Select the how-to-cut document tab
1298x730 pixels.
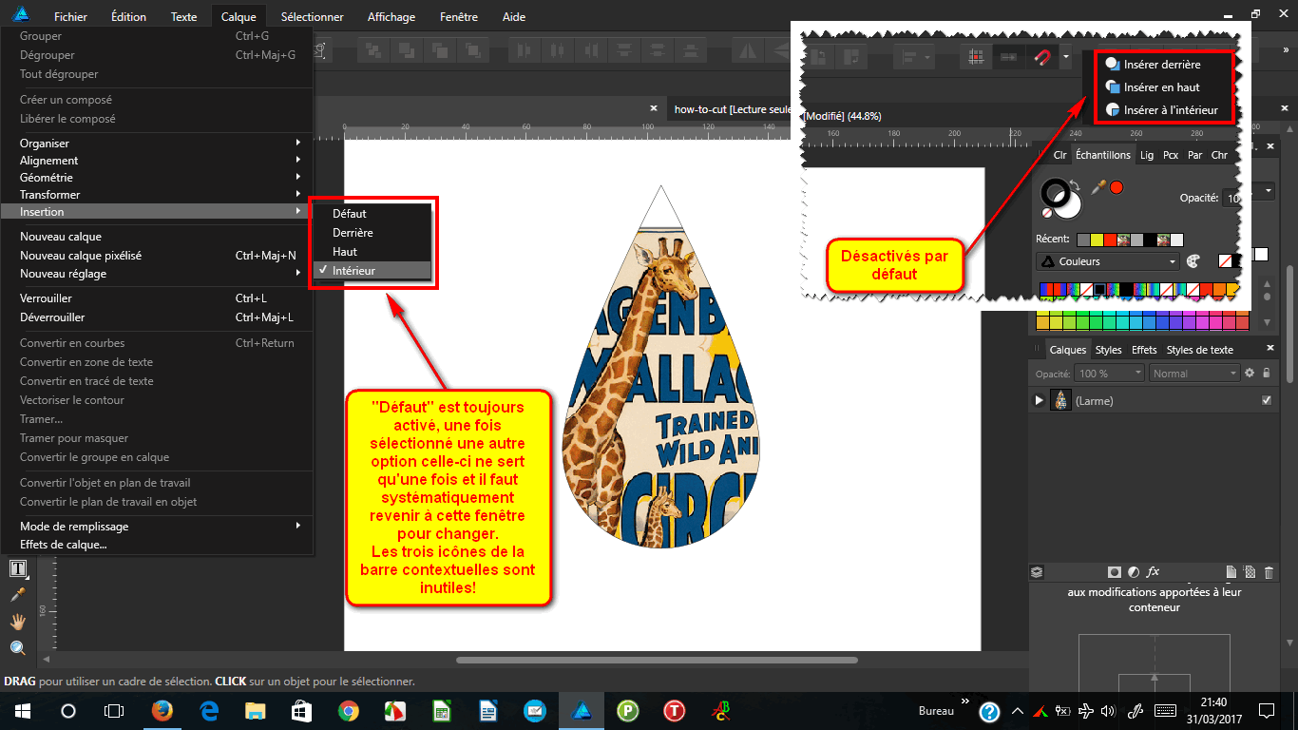click(x=730, y=109)
